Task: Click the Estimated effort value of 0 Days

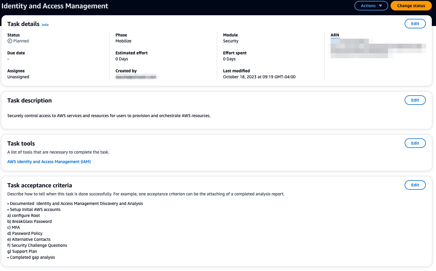Action: pos(122,59)
